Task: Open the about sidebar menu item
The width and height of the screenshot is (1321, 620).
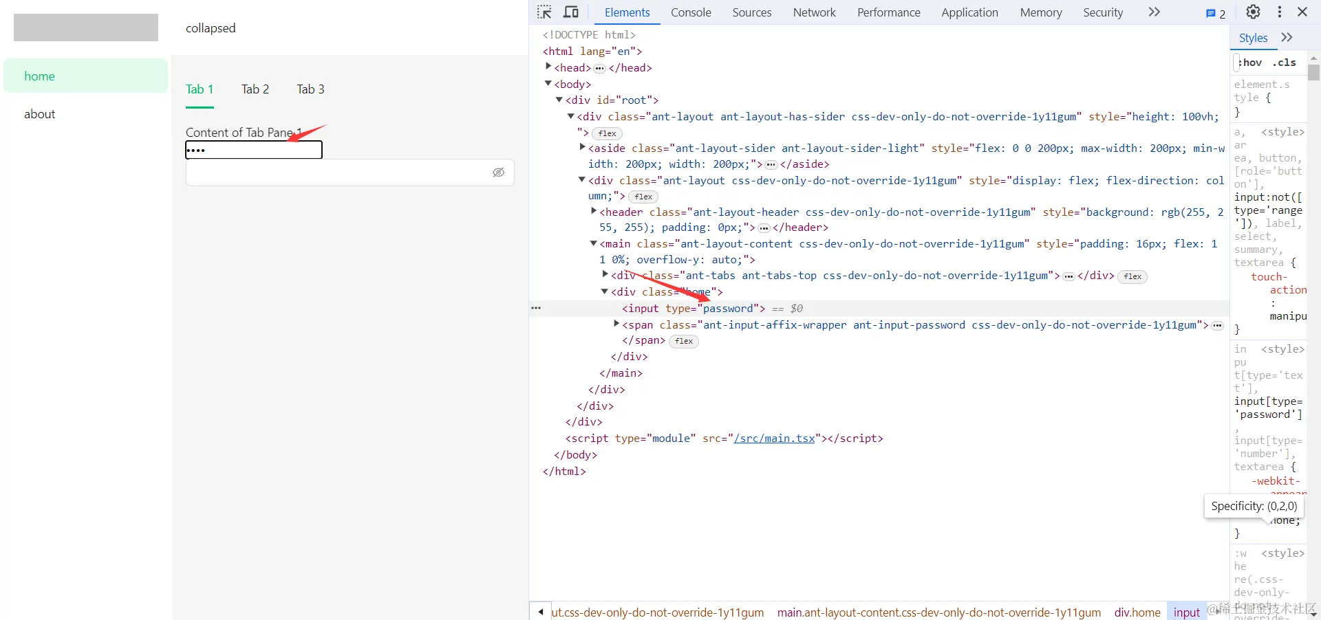Action: coord(86,114)
